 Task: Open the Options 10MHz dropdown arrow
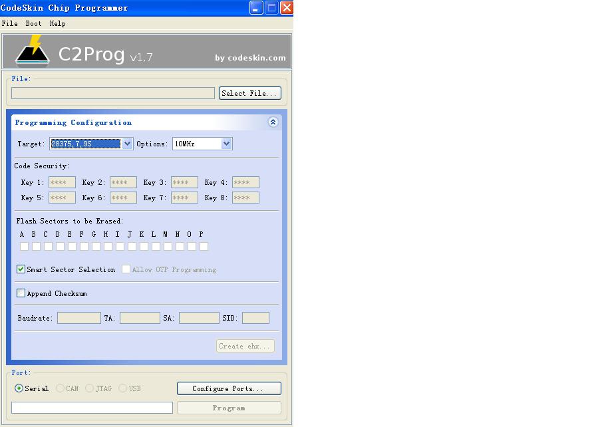tap(226, 144)
